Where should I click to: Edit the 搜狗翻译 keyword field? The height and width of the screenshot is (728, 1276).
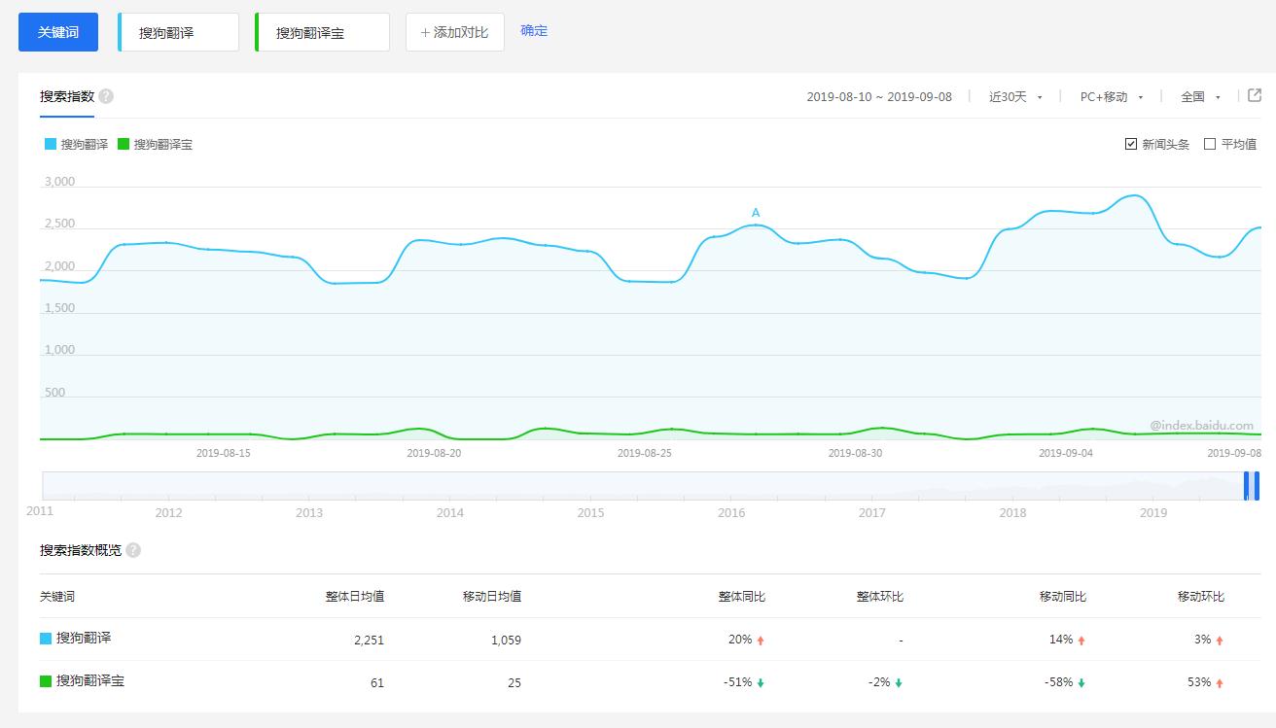[x=178, y=32]
